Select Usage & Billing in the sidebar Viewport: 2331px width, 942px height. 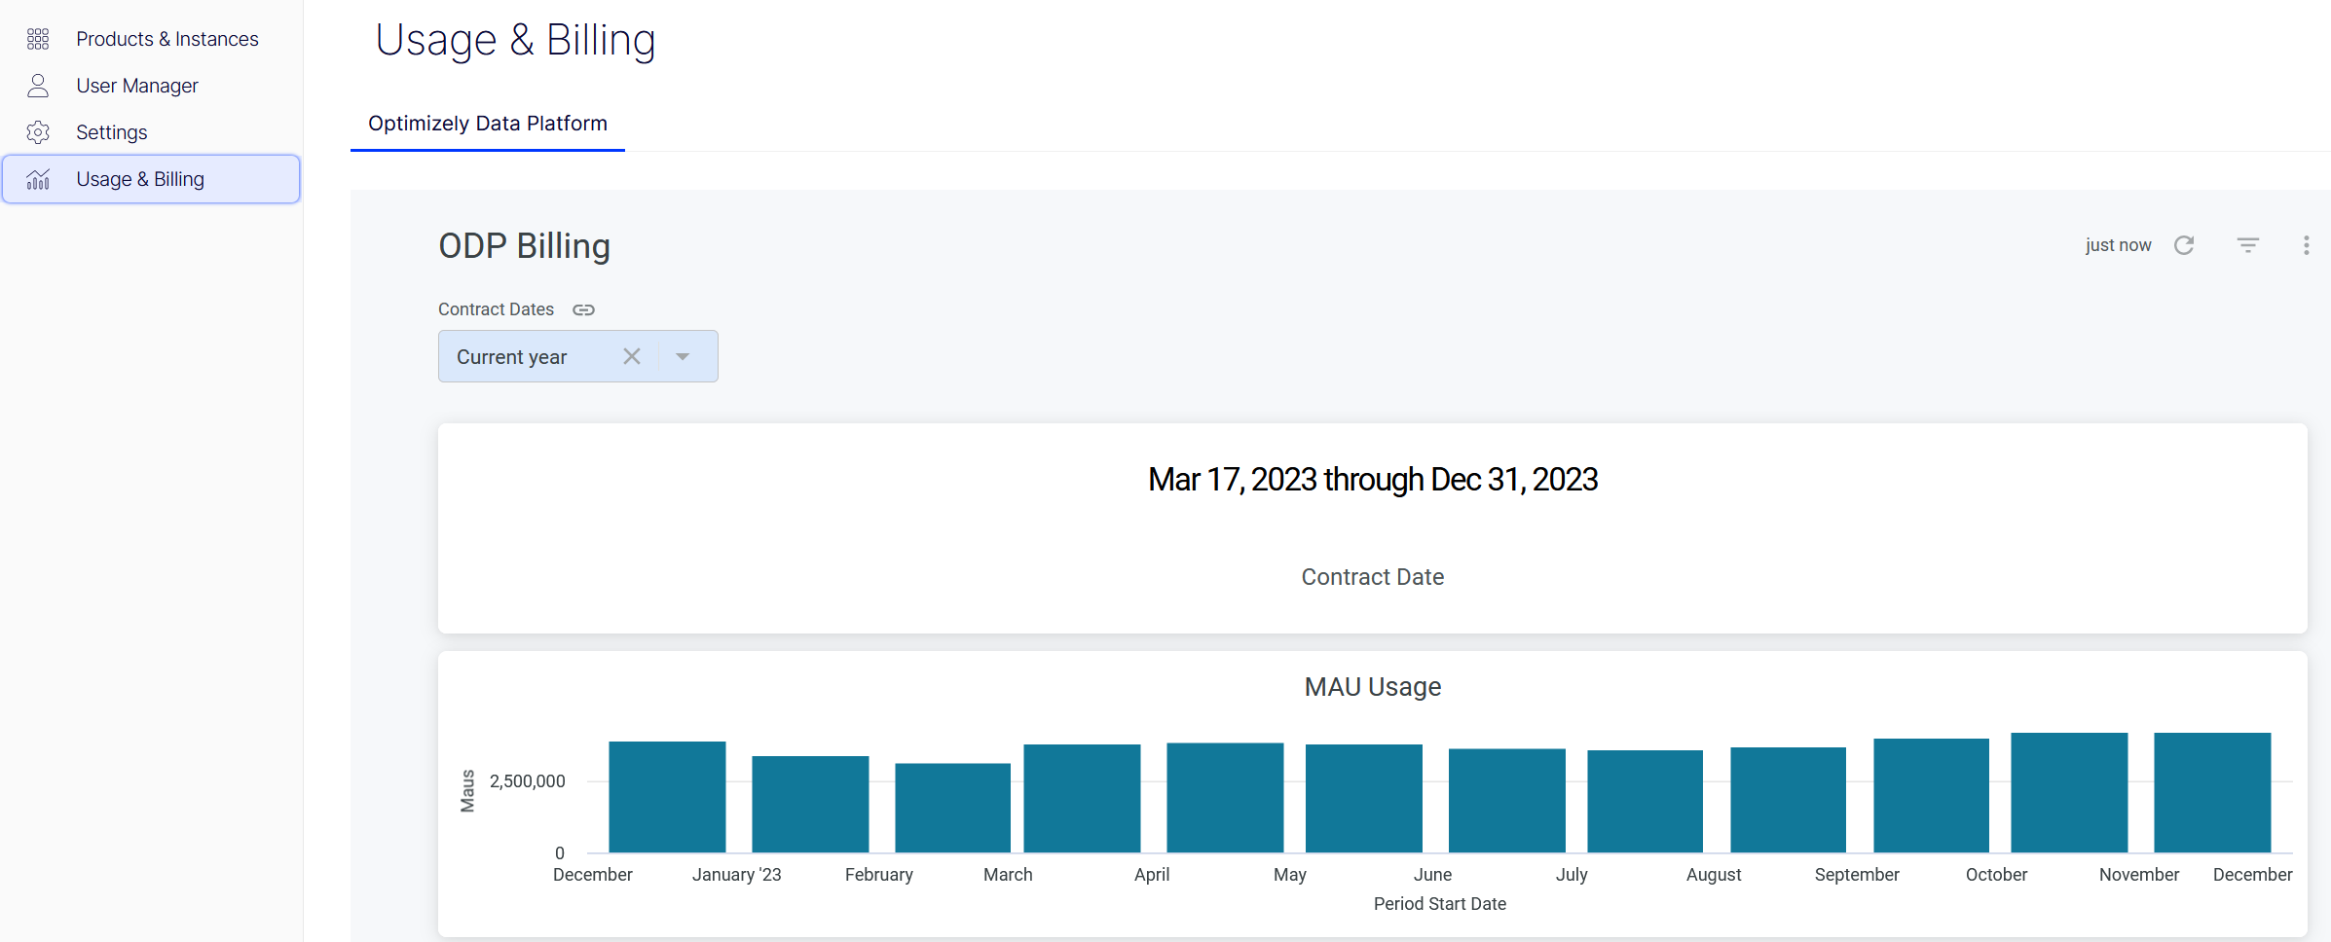[139, 179]
